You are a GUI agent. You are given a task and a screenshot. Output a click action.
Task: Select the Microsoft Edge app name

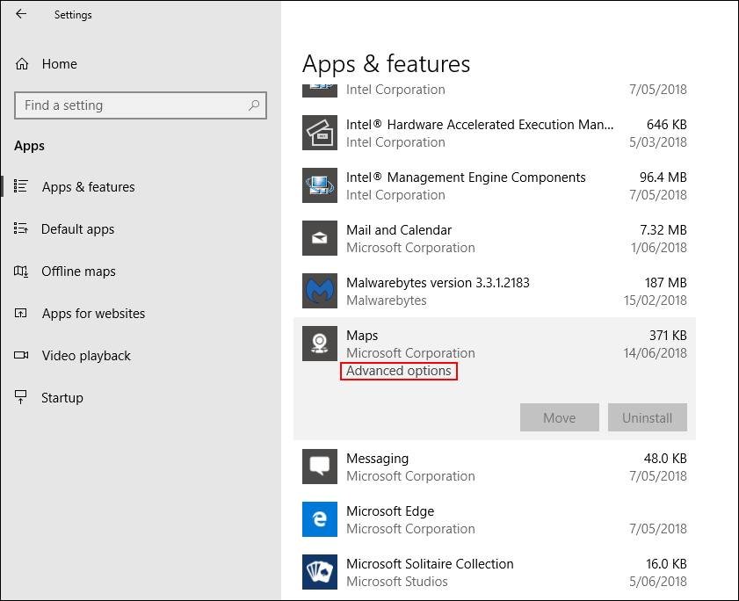click(390, 511)
